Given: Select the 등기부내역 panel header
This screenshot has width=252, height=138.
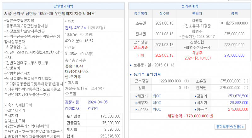Looking at the screenshot, I should pyautogui.click(x=190, y=6).
